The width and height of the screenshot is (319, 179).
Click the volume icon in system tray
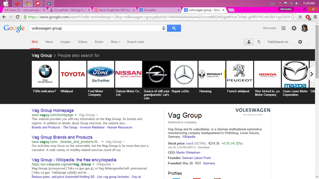coord(297,3)
